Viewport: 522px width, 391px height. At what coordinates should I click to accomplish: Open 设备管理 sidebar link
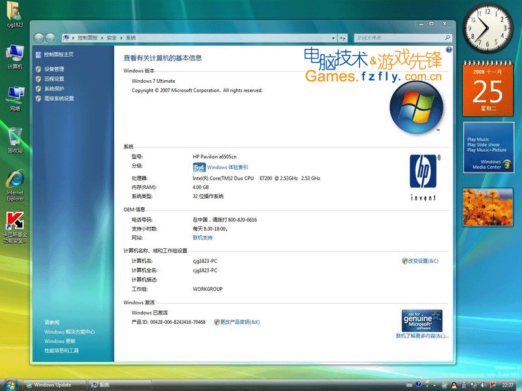point(54,69)
